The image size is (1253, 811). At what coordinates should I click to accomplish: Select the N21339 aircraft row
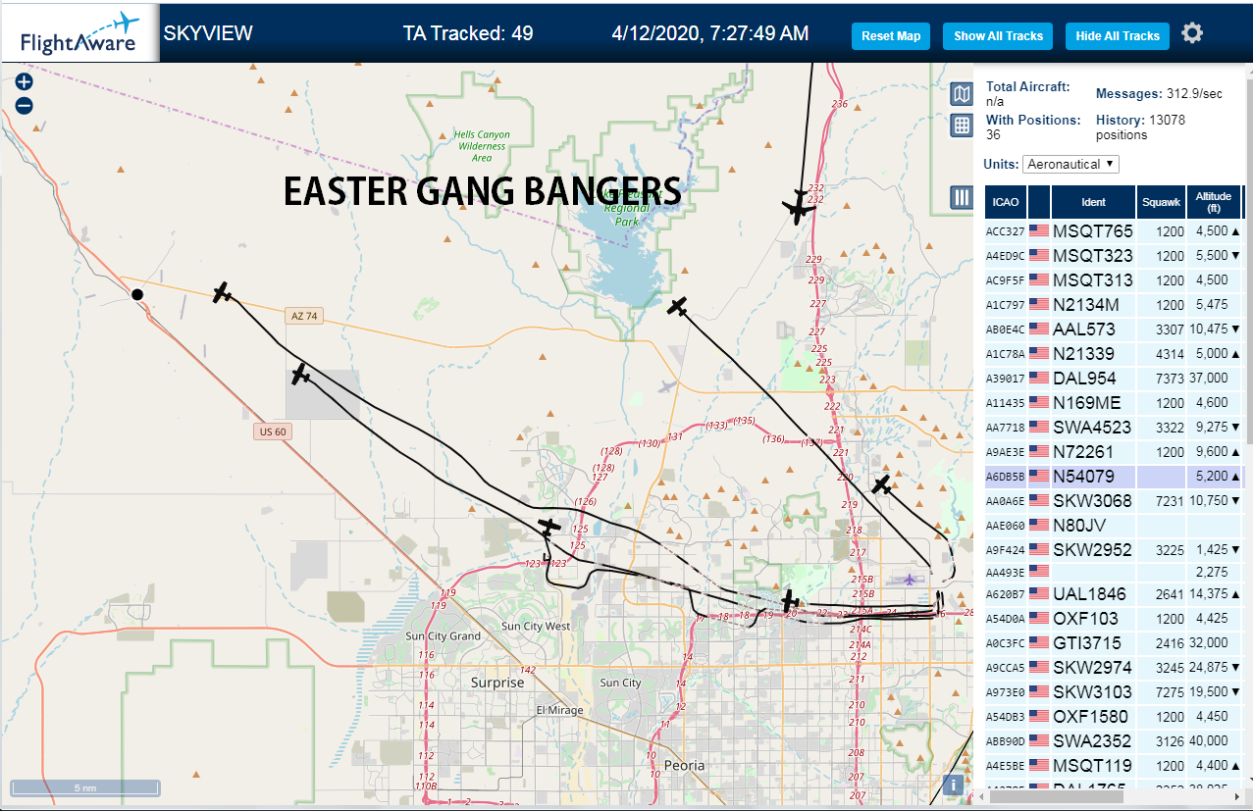point(1114,353)
